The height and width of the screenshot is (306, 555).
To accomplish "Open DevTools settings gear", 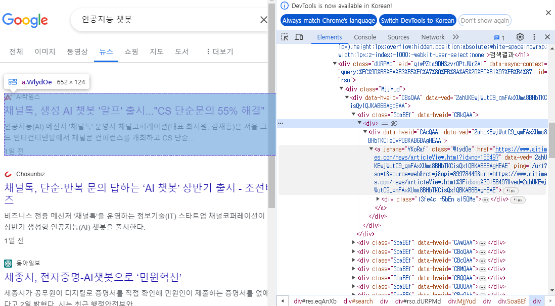I will click(x=520, y=37).
